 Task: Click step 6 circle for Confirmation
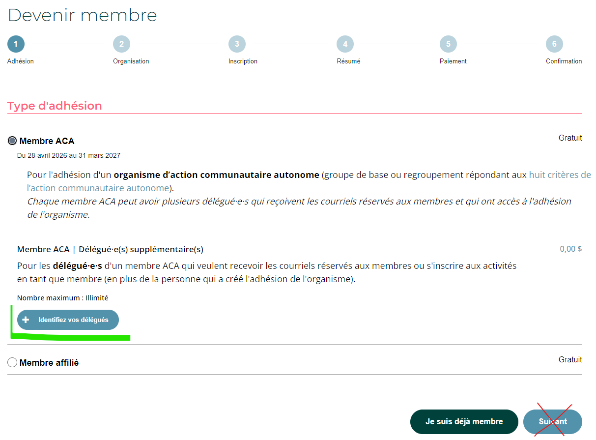[x=554, y=44]
